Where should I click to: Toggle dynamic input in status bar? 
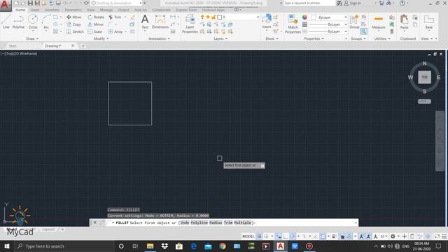pos(279,237)
